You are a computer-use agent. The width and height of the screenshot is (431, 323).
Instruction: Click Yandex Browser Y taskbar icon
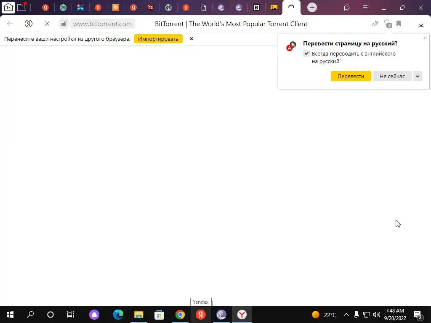pos(242,315)
